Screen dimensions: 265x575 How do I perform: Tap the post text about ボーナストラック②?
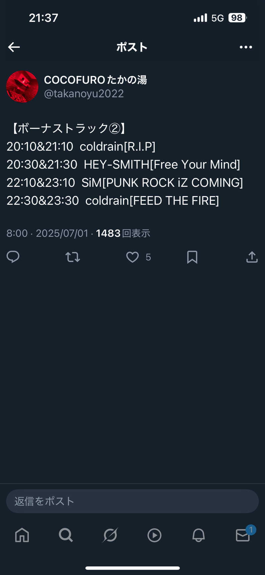[x=125, y=165]
